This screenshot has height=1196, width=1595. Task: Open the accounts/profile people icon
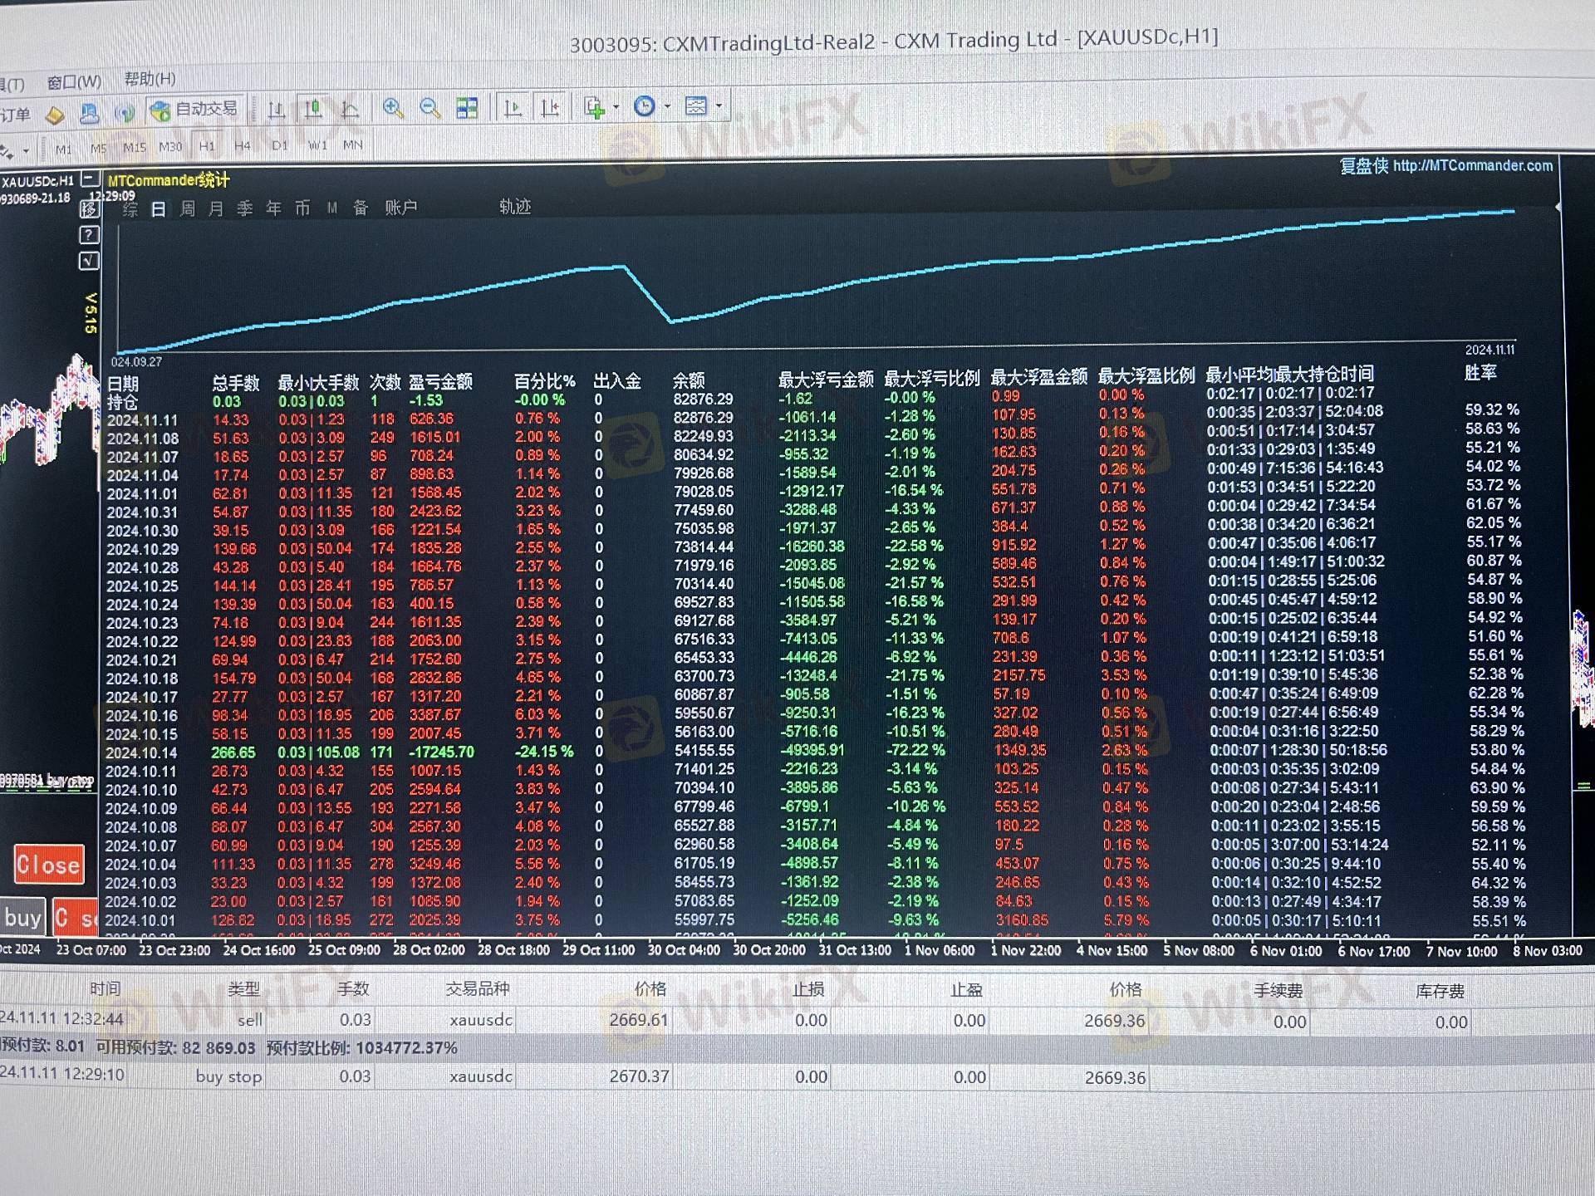89,113
